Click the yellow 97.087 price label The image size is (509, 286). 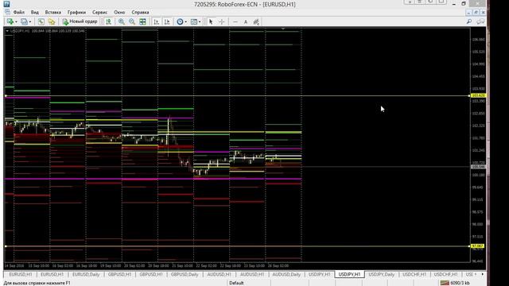coord(477,246)
